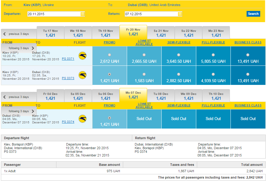Click the Departure flight summary heading
The width and height of the screenshot is (266, 181).
point(16,138)
